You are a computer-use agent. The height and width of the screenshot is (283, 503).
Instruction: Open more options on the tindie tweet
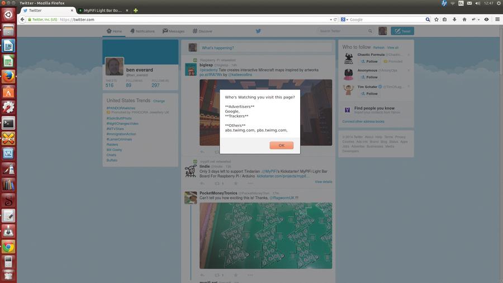[250, 183]
